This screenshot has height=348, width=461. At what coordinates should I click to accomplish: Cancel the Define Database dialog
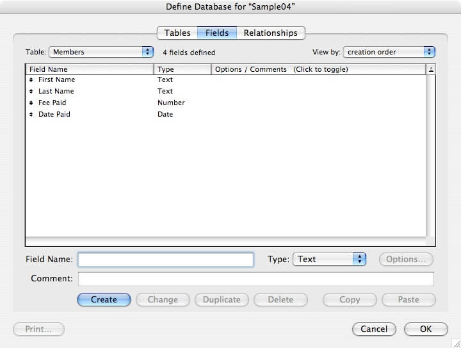point(374,329)
